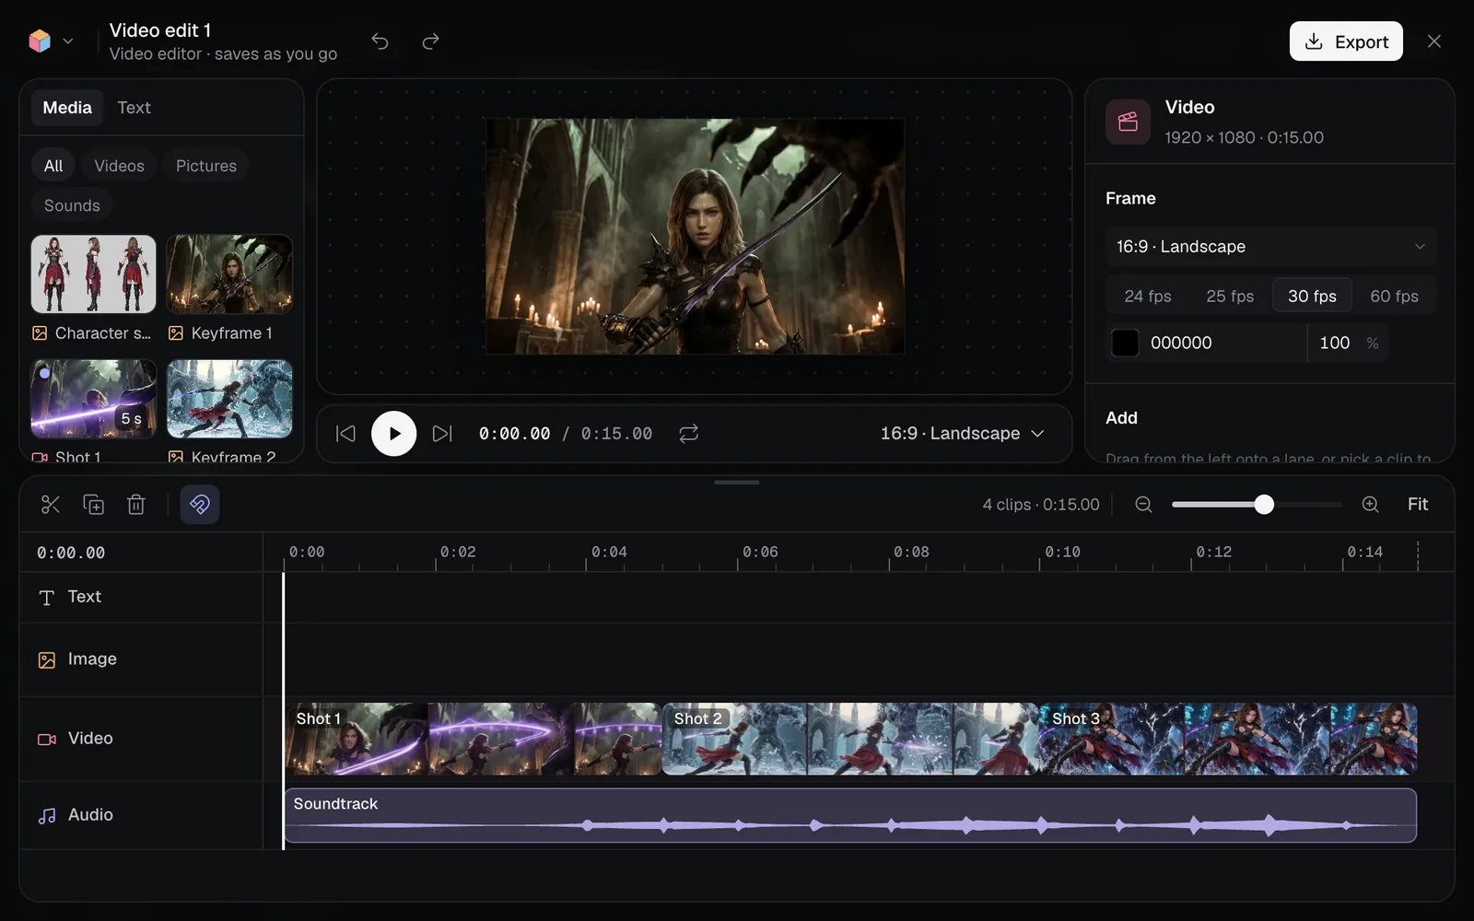Skip to end of video
This screenshot has width=1474, height=921.
pos(442,434)
